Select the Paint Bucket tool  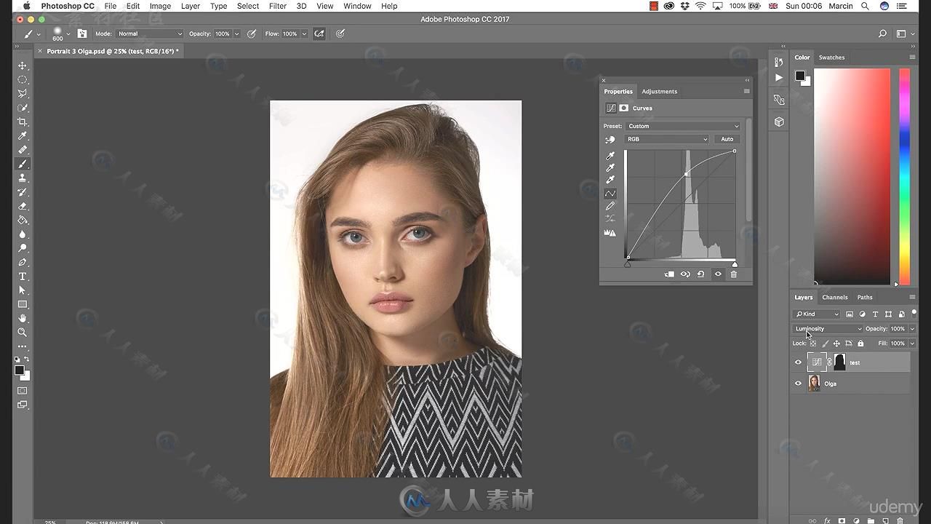[x=23, y=220]
